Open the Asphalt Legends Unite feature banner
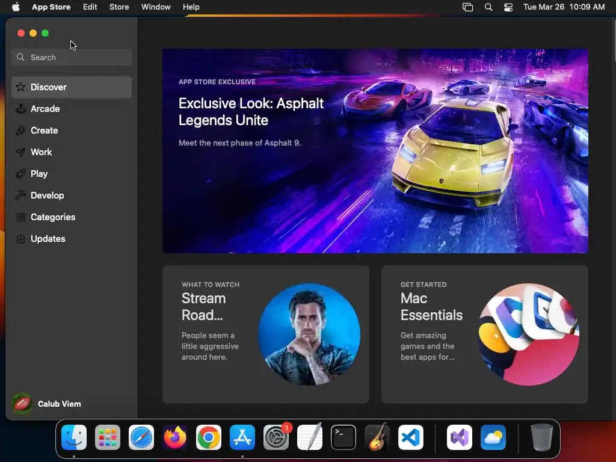Screen dimensions: 616x462 [x=375, y=151]
